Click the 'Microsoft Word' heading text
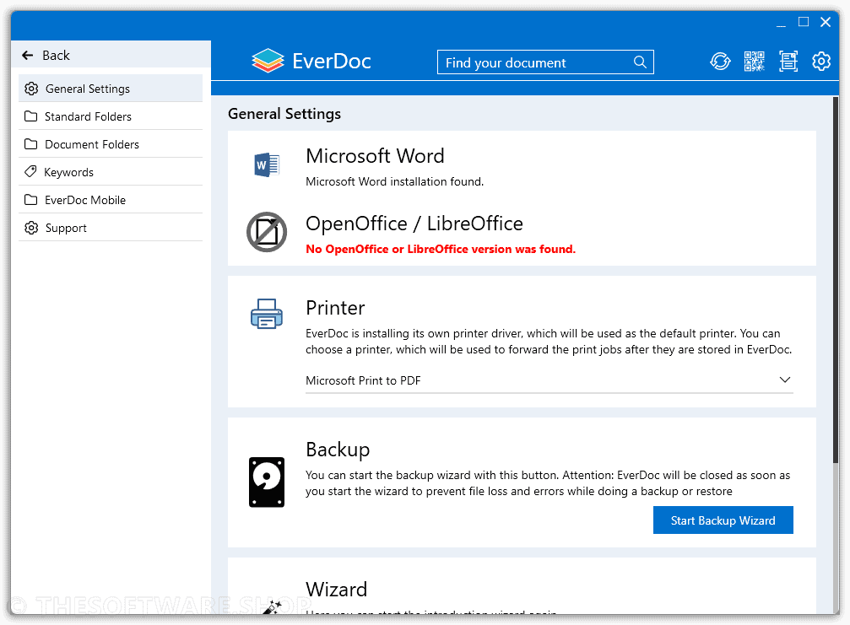 [x=375, y=156]
